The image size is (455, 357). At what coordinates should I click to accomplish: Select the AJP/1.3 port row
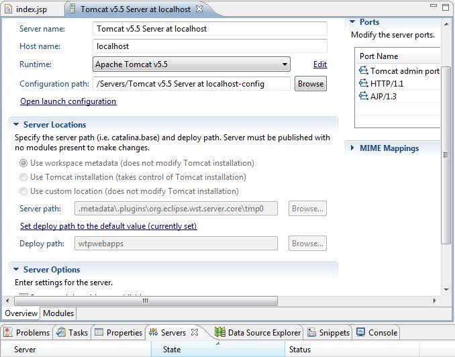pos(398,96)
